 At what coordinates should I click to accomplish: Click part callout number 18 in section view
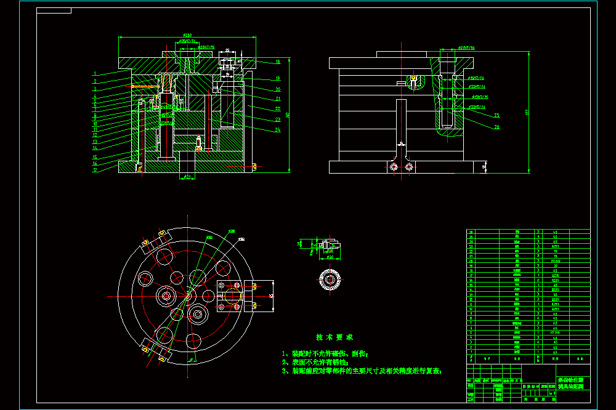coord(278,62)
